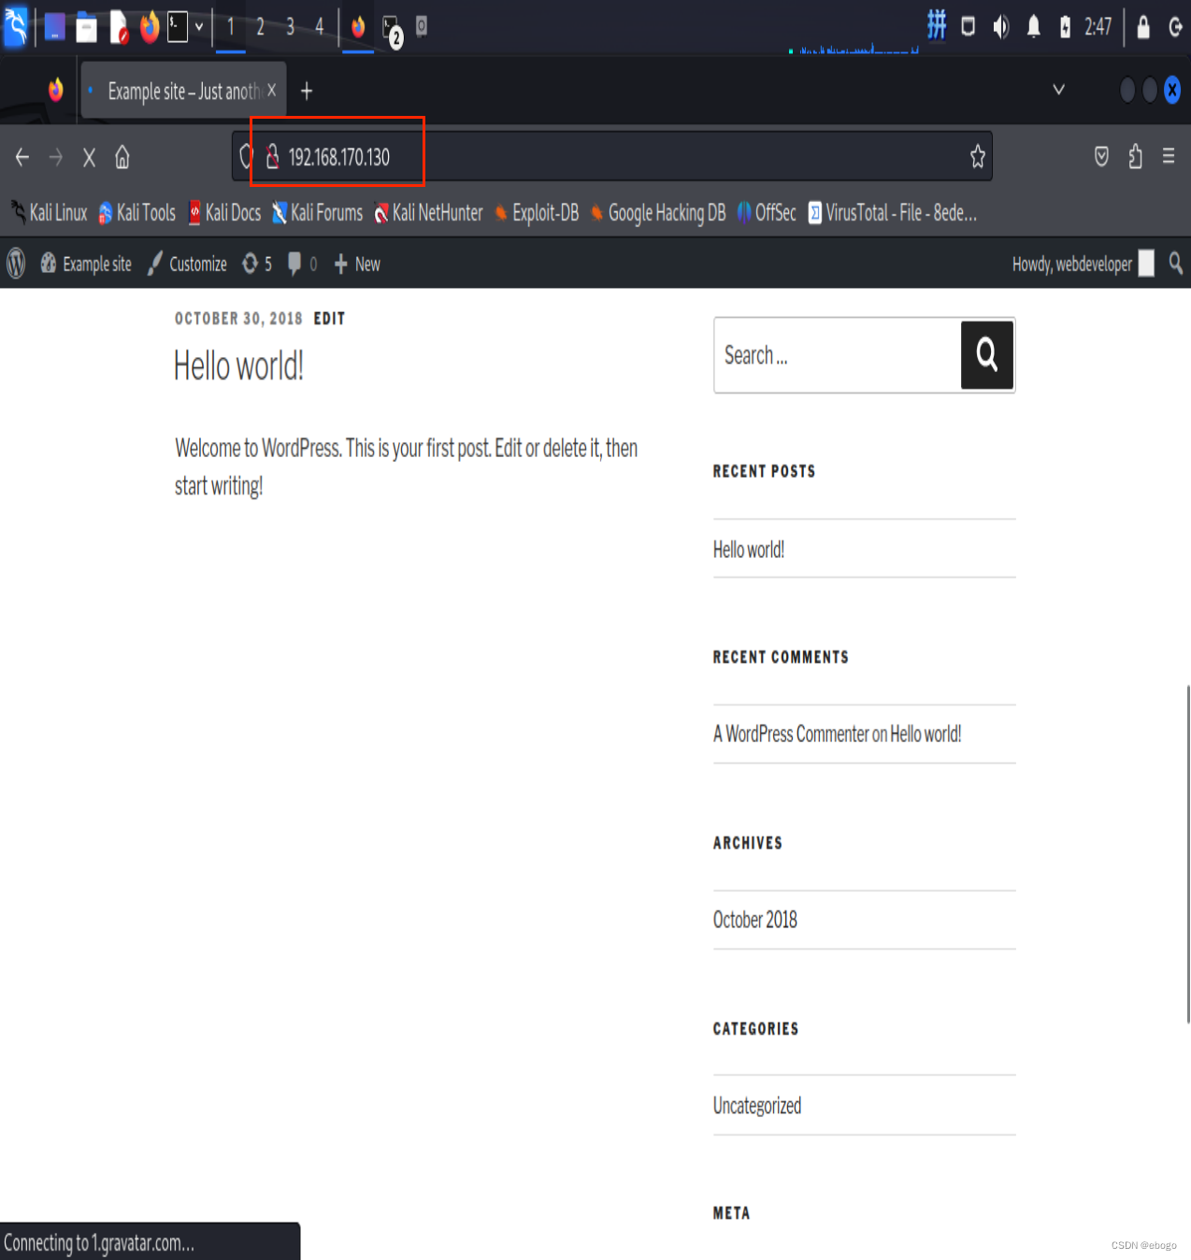Open the Kali Tools bookmark

pyautogui.click(x=137, y=213)
